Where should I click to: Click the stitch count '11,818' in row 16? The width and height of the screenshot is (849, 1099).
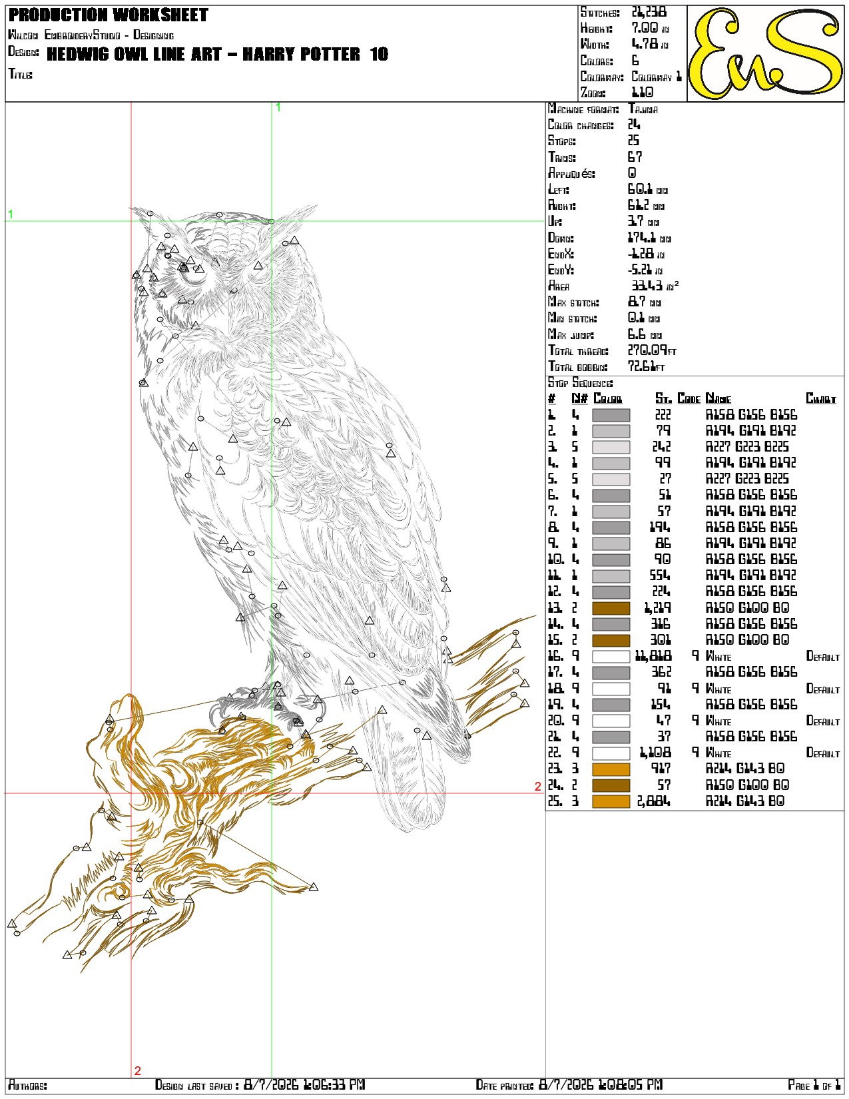tap(653, 657)
